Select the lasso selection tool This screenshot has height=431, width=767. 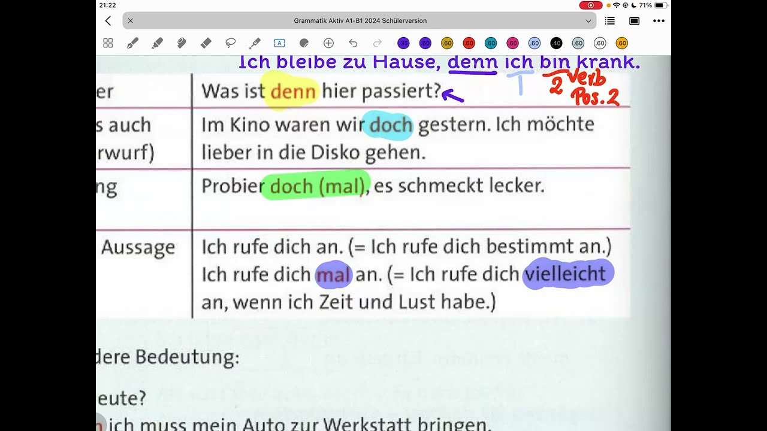click(x=230, y=43)
